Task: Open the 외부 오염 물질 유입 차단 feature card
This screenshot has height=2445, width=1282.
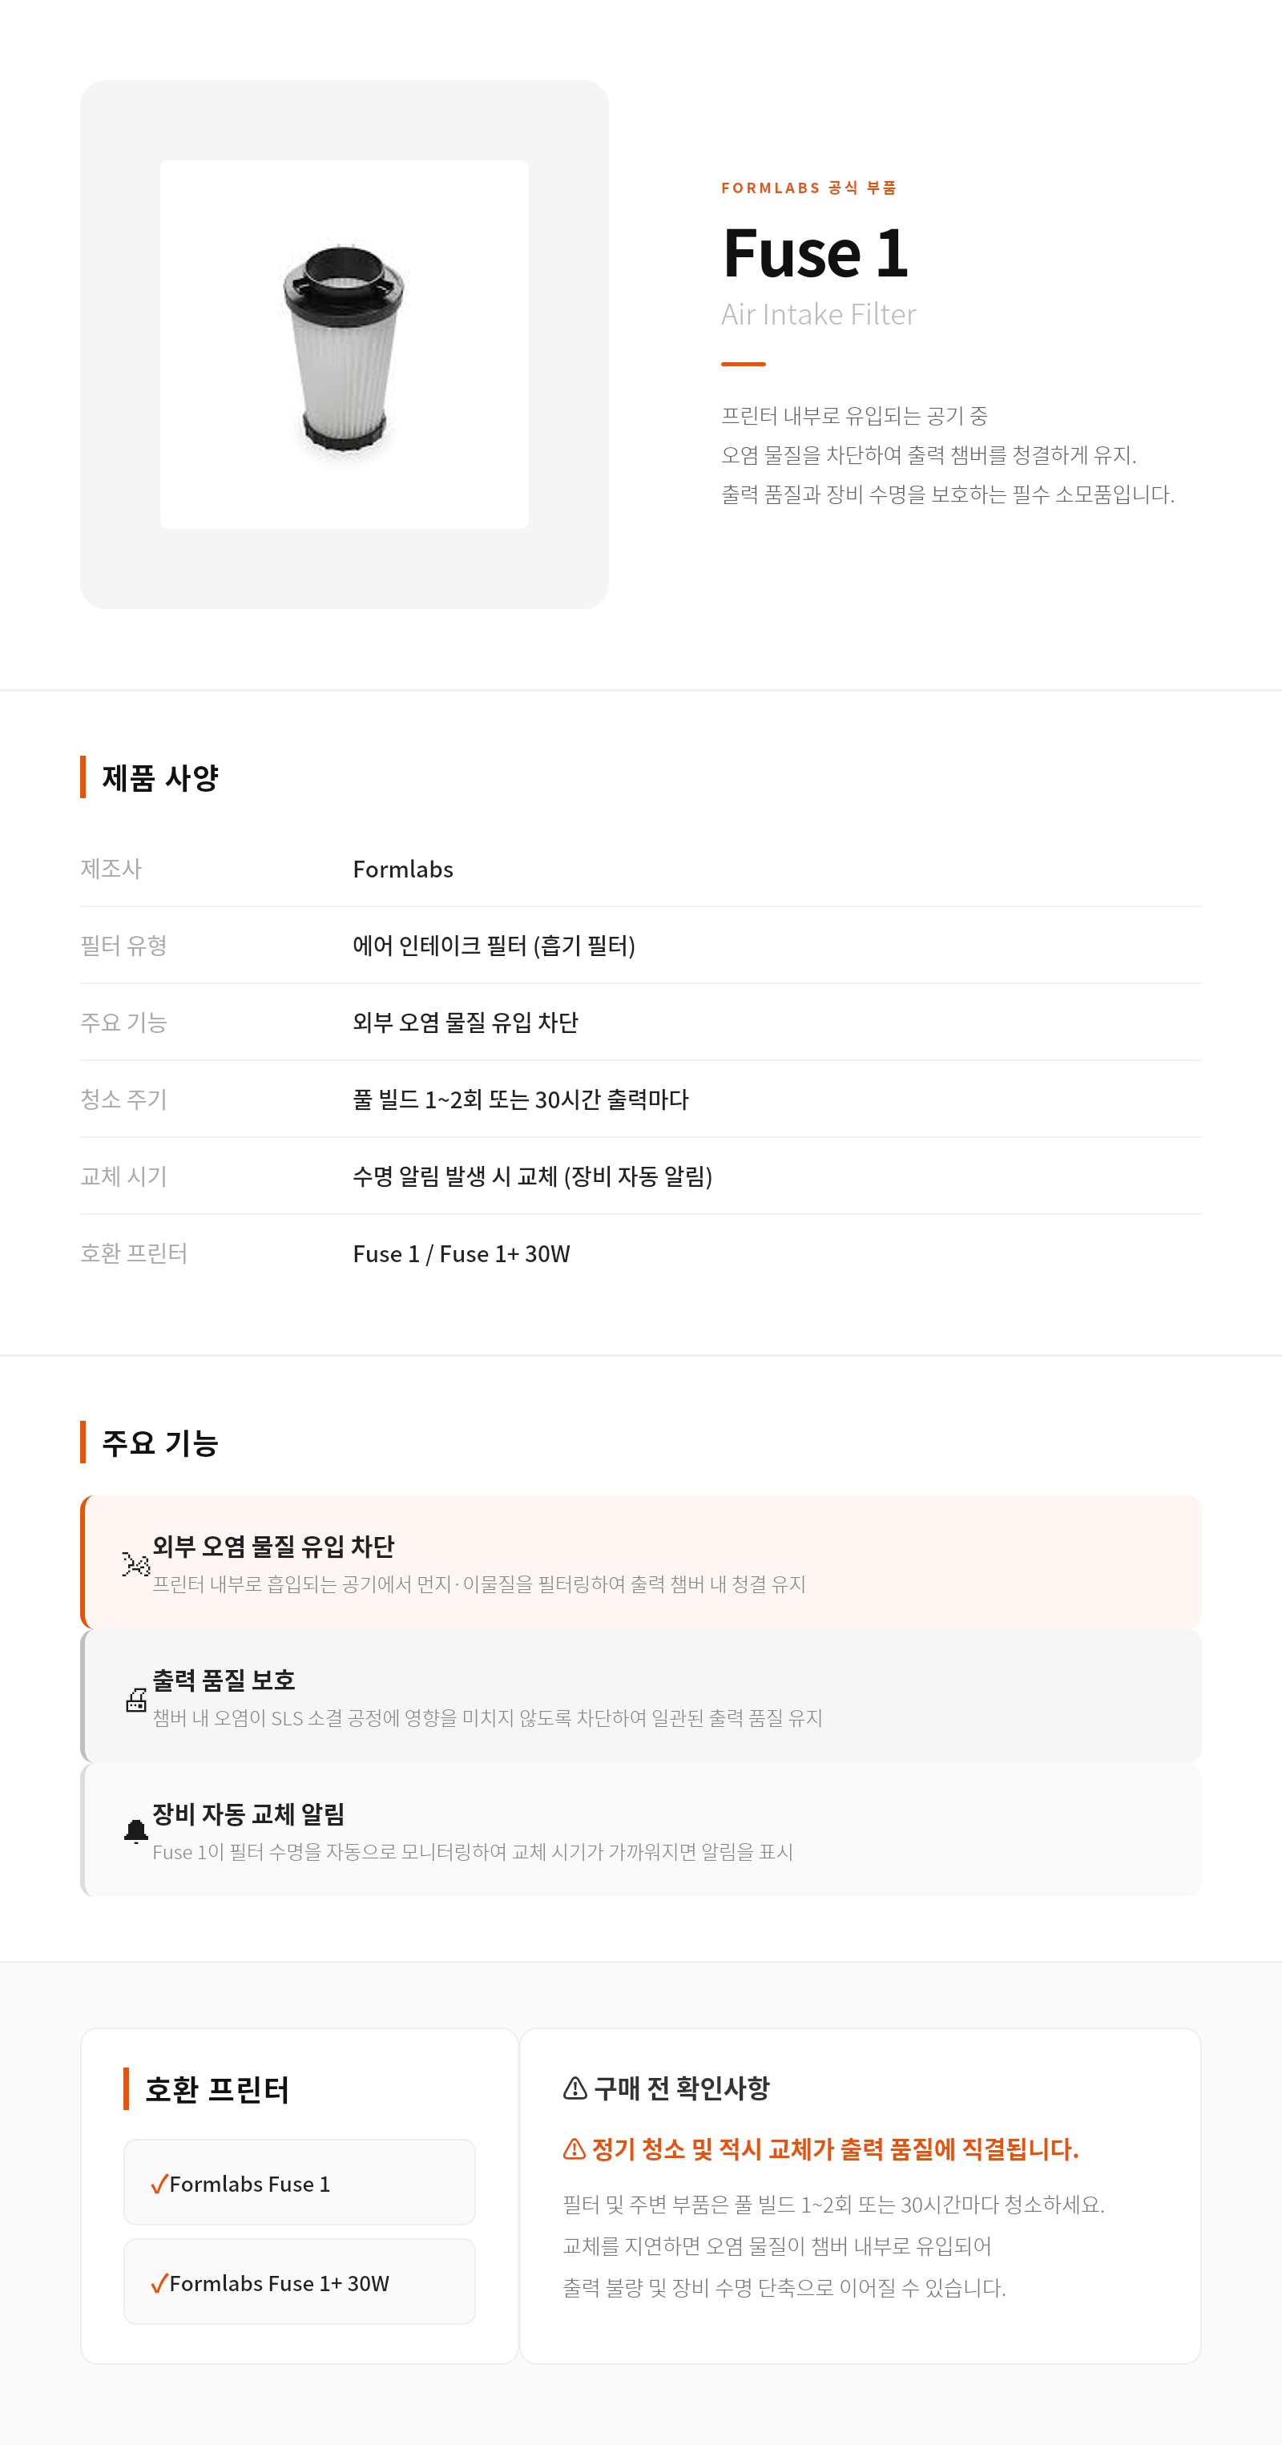Action: 640,1563
